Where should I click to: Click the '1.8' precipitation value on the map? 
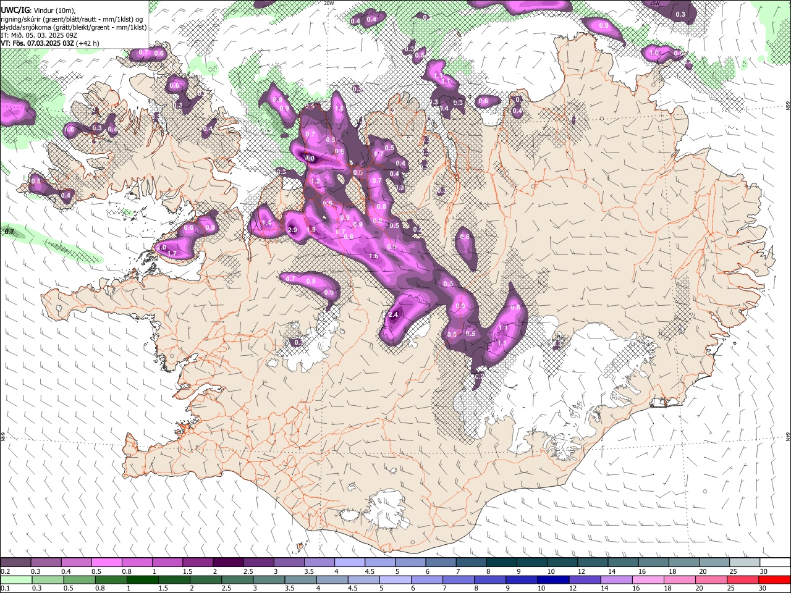pyautogui.click(x=311, y=230)
